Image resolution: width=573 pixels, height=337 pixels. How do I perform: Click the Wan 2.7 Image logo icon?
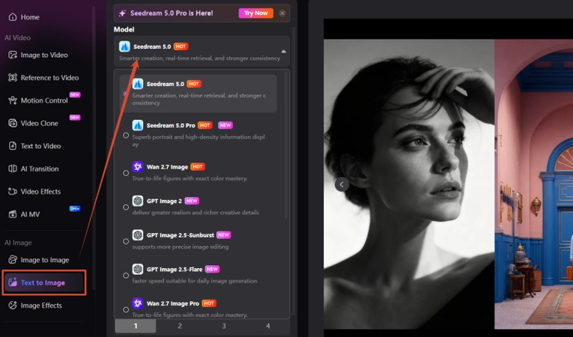click(138, 167)
